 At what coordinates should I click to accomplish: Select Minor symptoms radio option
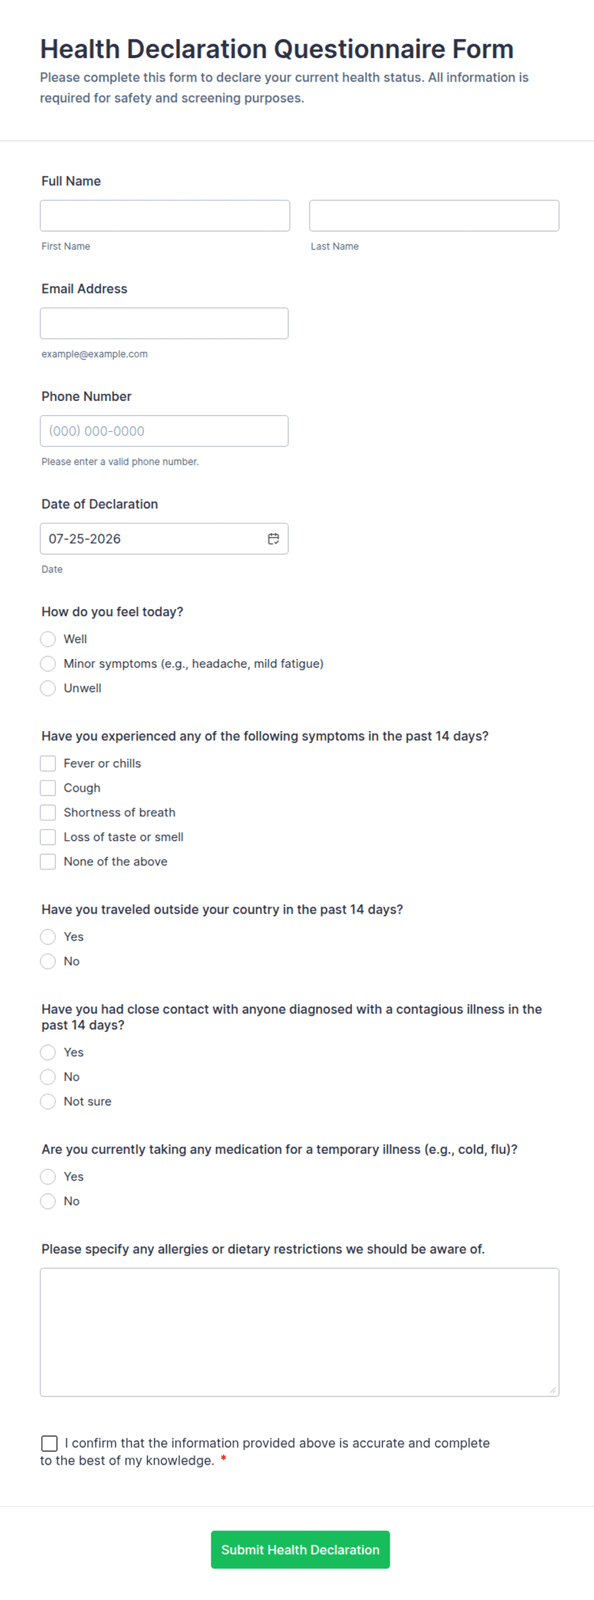(48, 664)
